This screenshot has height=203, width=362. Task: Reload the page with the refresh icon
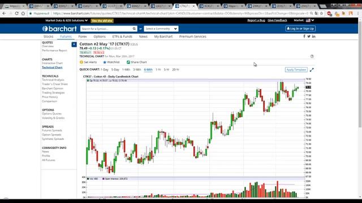click(x=16, y=14)
